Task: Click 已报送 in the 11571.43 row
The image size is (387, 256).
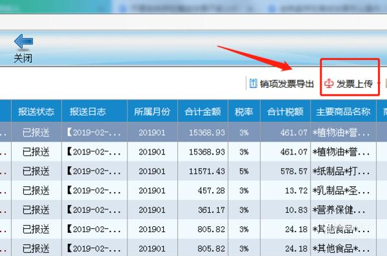Action: pyautogui.click(x=36, y=171)
